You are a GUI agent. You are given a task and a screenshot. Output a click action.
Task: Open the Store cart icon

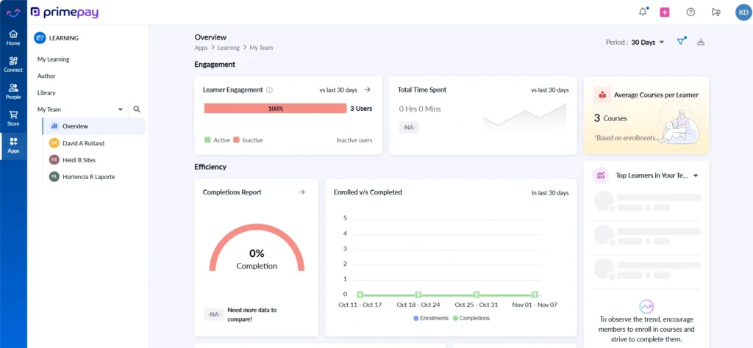click(x=13, y=118)
